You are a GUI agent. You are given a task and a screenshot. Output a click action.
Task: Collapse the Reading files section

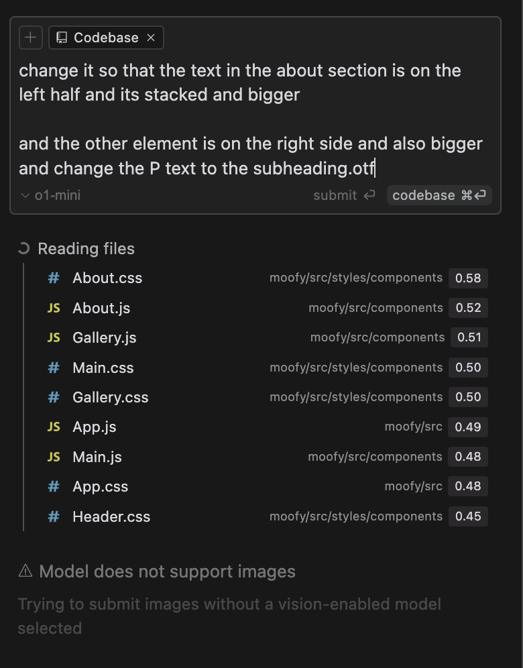pos(86,249)
